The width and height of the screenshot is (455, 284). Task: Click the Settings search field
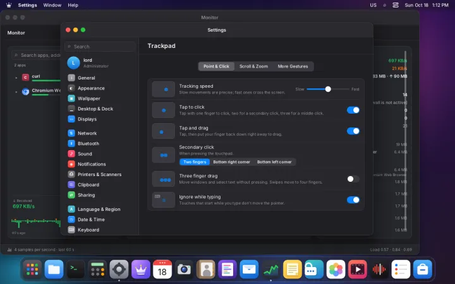(100, 47)
